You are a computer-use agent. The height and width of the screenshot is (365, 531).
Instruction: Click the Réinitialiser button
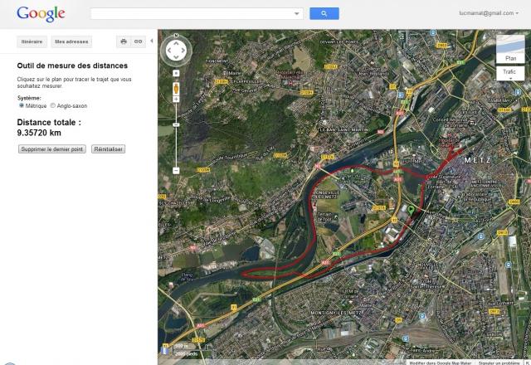pos(108,149)
